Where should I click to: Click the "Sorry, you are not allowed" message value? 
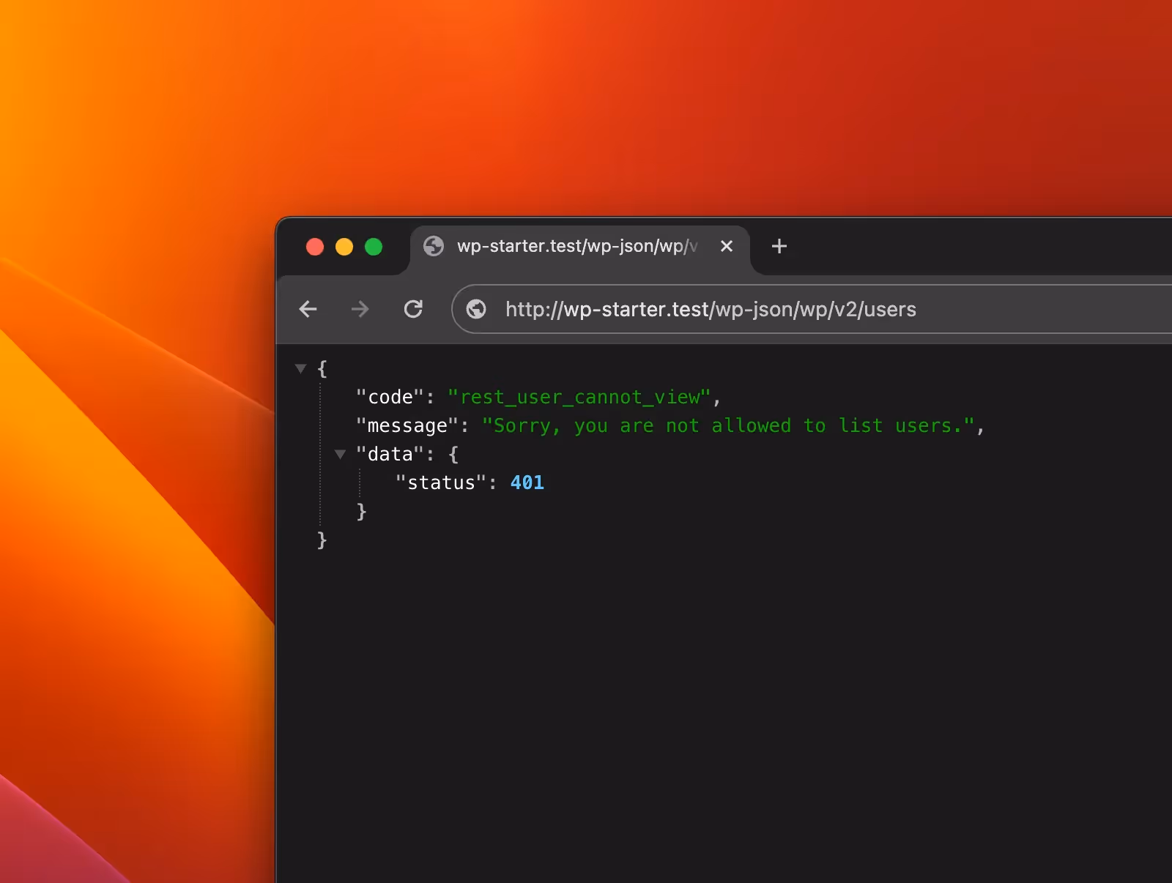tap(728, 425)
